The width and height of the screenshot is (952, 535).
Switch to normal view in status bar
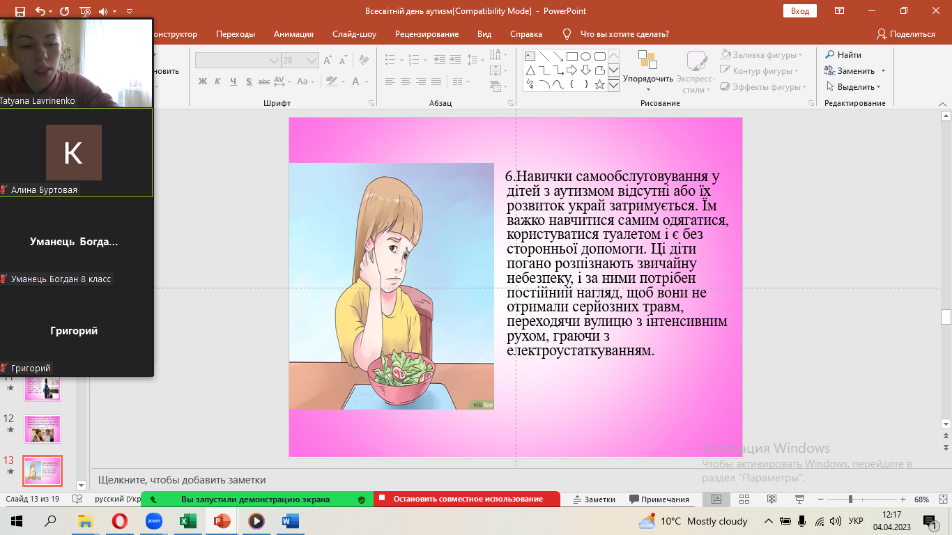click(716, 499)
